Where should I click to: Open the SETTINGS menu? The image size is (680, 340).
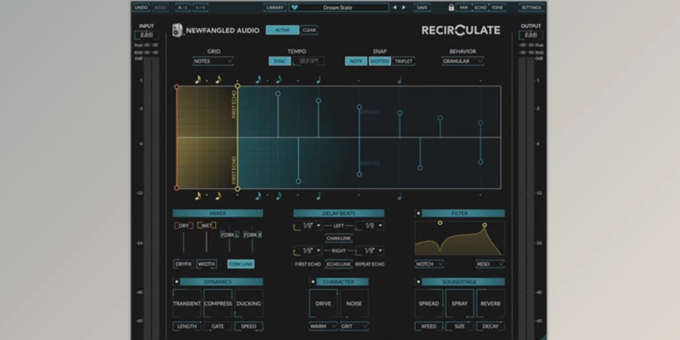pyautogui.click(x=531, y=8)
